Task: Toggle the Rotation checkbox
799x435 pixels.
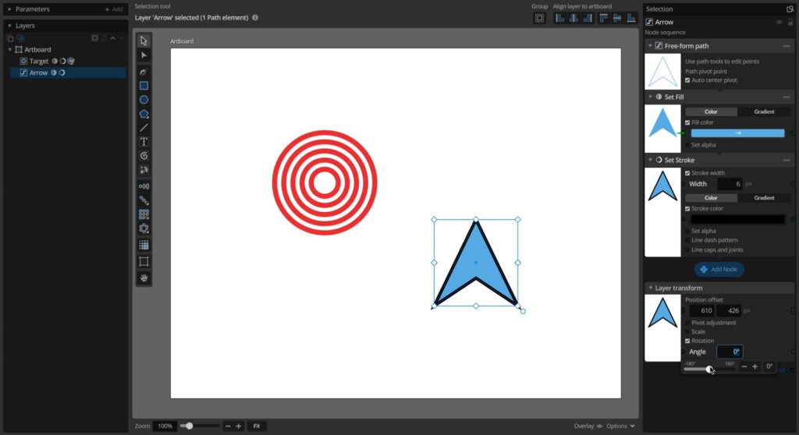Action: [x=687, y=341]
